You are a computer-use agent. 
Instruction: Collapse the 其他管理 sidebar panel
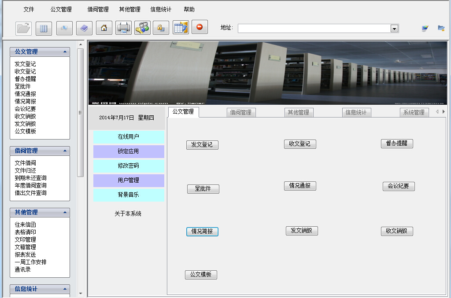[x=65, y=212]
